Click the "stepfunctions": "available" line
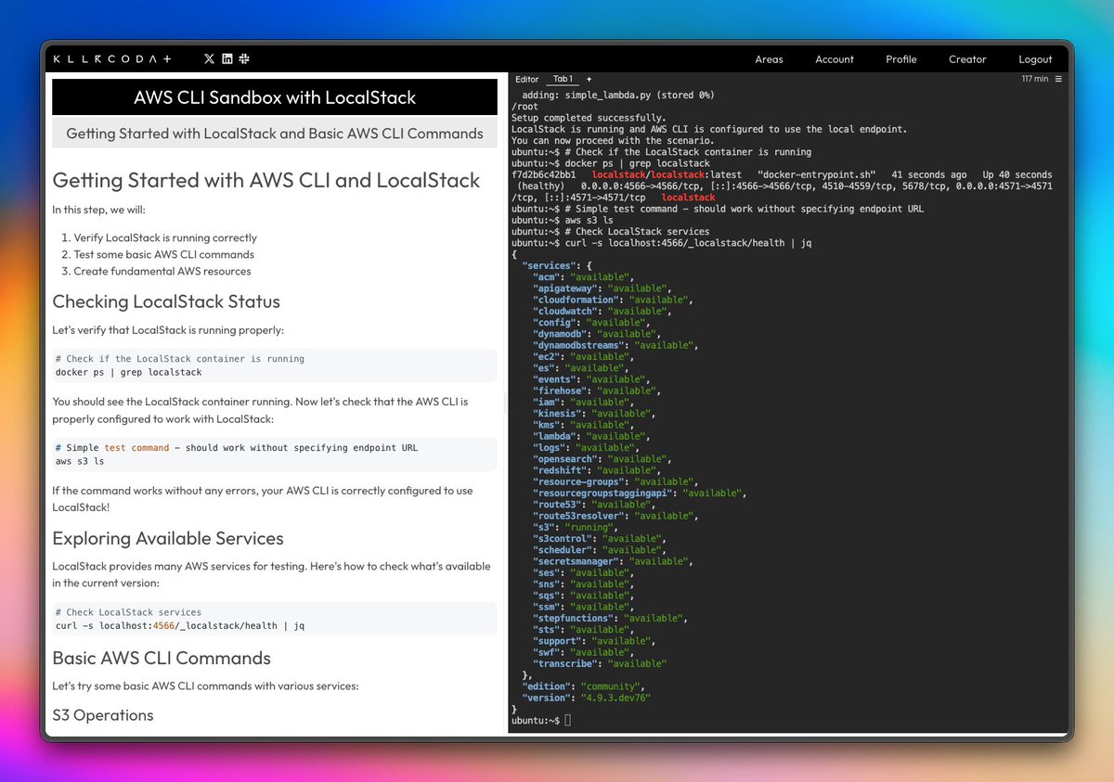The width and height of the screenshot is (1114, 782). click(x=610, y=618)
